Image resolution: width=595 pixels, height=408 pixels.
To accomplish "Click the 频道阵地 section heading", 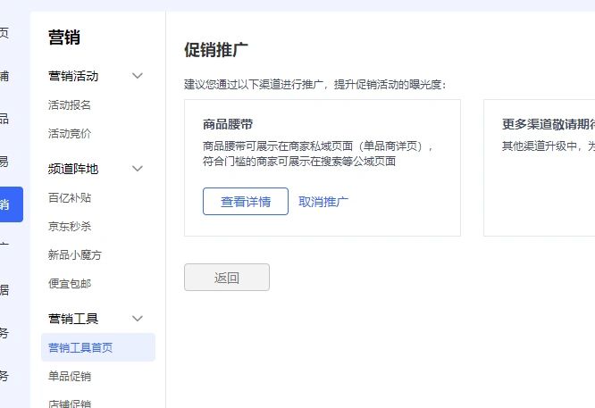I will [73, 169].
